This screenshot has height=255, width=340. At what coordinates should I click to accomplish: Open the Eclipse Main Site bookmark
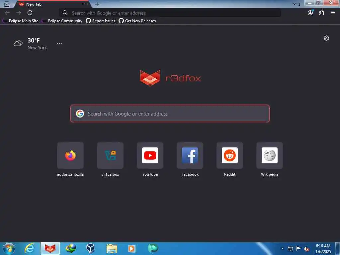[x=20, y=21]
